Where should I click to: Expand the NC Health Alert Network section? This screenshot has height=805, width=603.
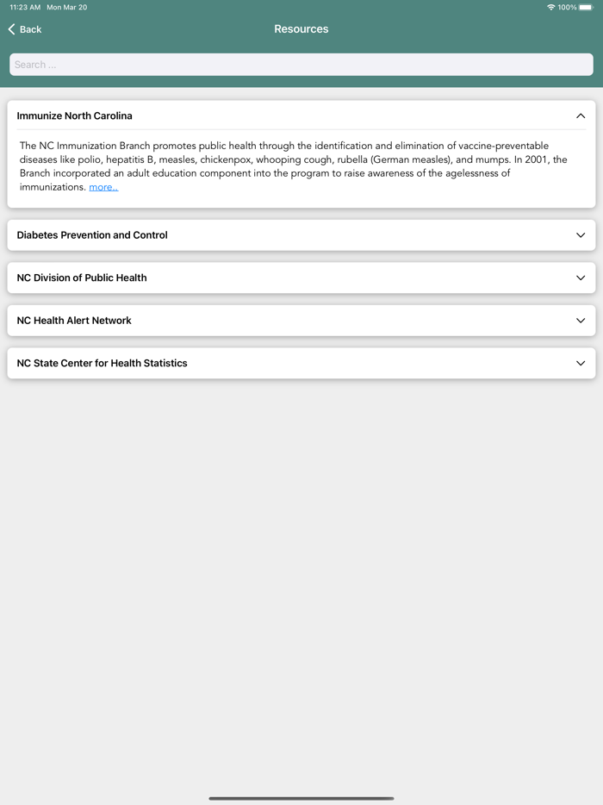coord(301,320)
